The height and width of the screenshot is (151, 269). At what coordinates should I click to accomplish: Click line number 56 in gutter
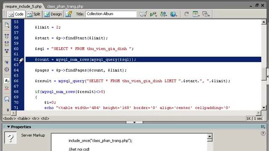[16, 27]
